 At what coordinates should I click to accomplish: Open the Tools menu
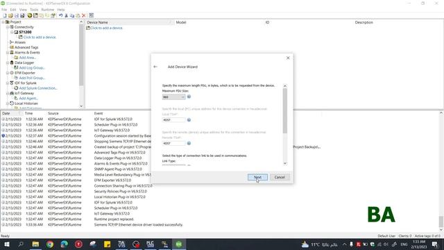34,9
